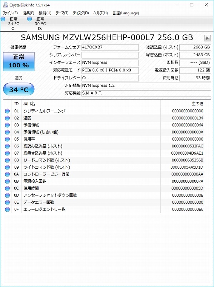
Task: Open the テーマ(T) menu
Action: pyautogui.click(x=62, y=13)
